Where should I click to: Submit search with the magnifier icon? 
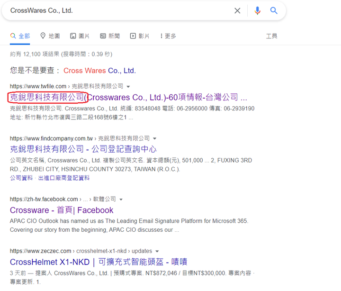274,10
